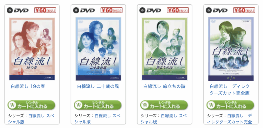Click DVD disc icon on 19の春 card

[x=10, y=10]
